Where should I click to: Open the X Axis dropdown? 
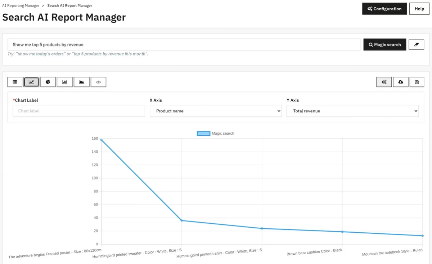(x=216, y=111)
